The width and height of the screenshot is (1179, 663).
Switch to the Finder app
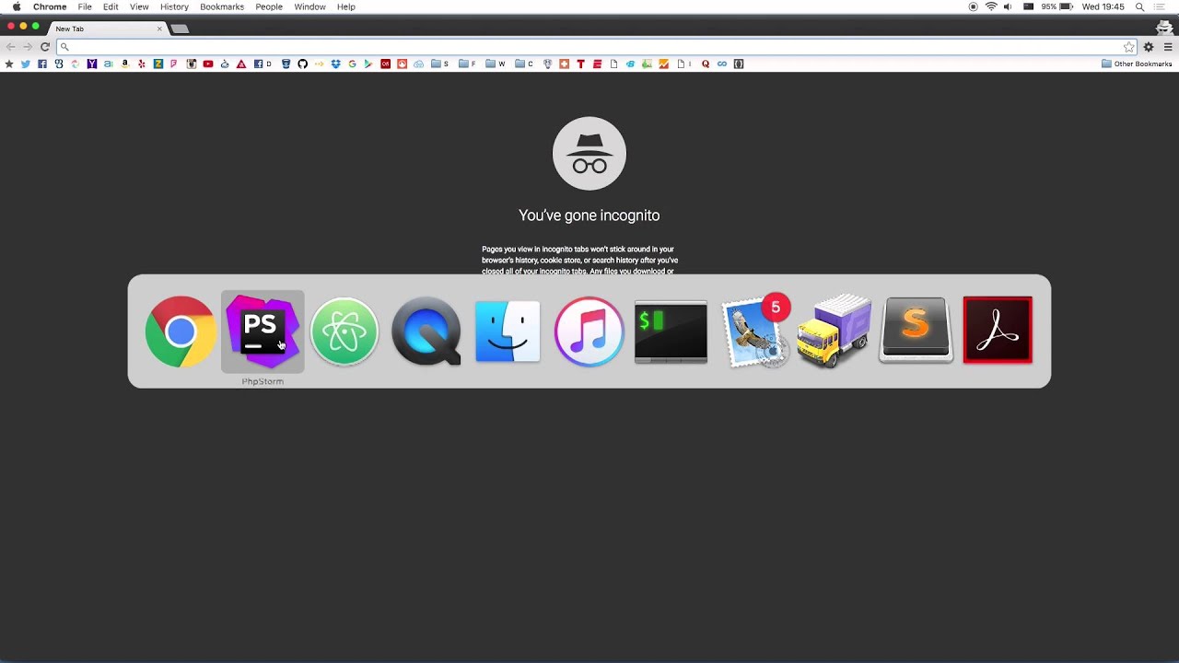tap(508, 331)
